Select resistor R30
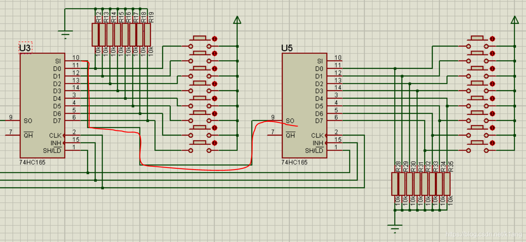The height and width of the screenshot is (242, 526). point(410,184)
